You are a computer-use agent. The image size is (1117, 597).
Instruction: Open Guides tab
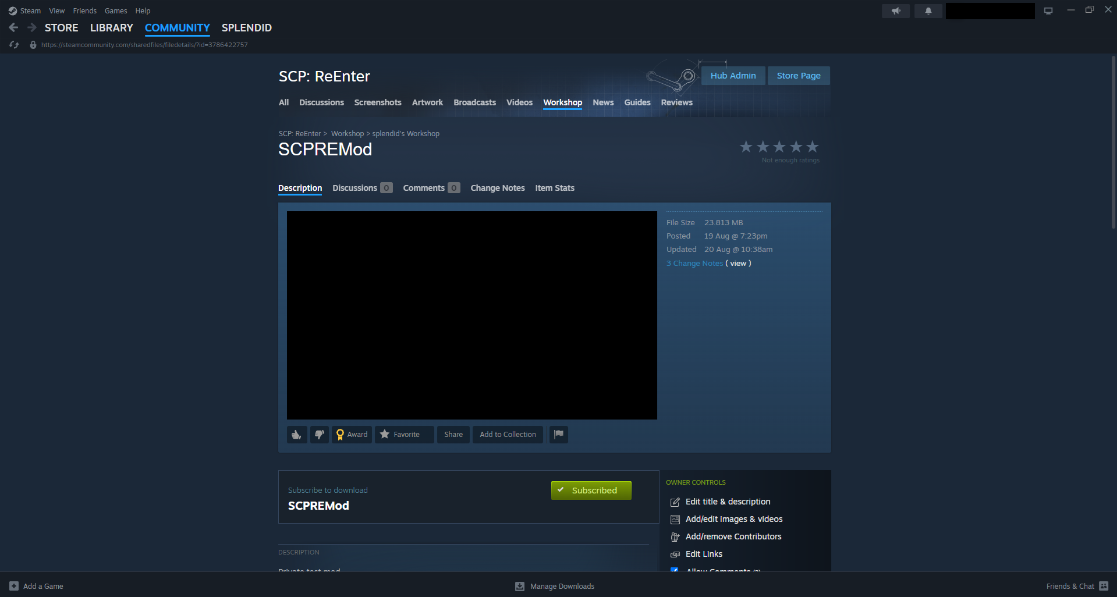[637, 102]
